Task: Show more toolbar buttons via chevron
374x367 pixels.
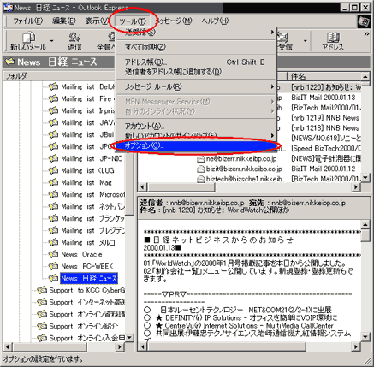Action: [x=366, y=34]
